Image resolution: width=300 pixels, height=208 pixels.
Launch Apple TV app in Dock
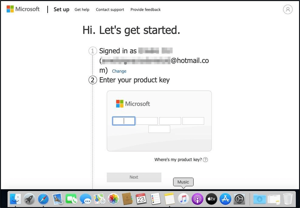tap(211, 199)
